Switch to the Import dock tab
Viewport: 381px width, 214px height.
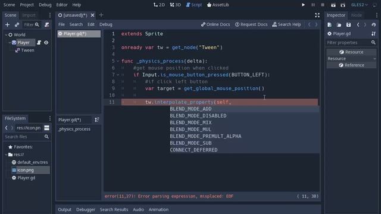29,15
